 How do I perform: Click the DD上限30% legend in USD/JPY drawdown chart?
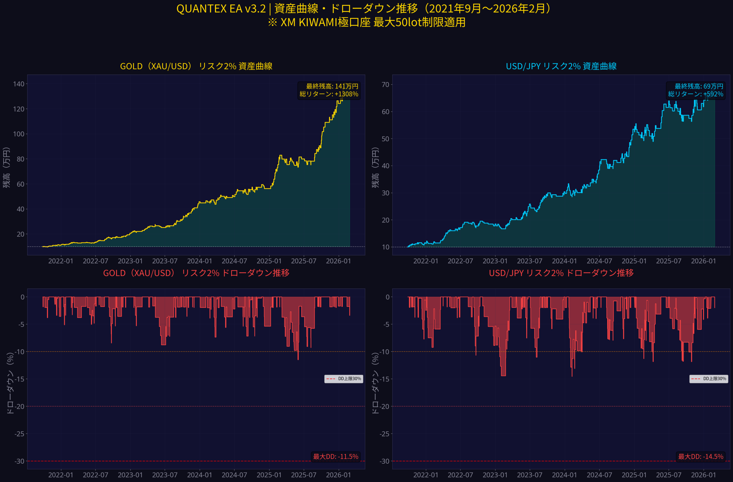[708, 379]
